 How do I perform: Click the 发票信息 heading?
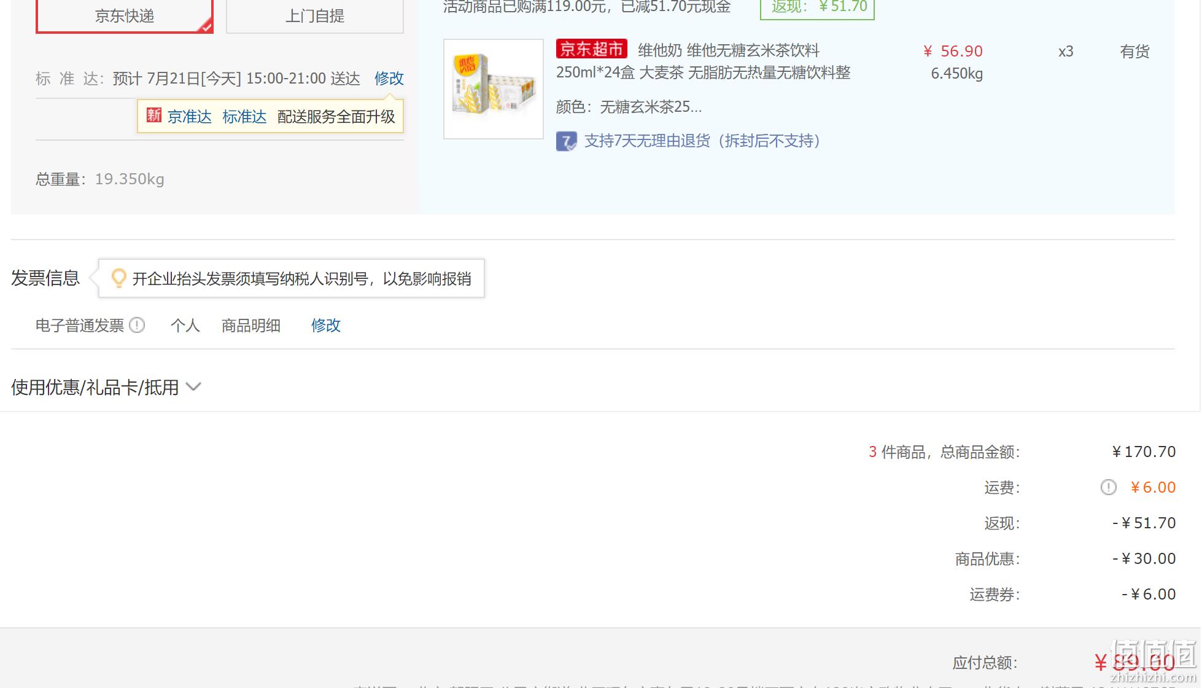point(45,278)
